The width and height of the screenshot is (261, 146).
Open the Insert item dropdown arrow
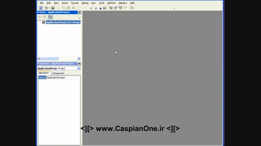49,8
